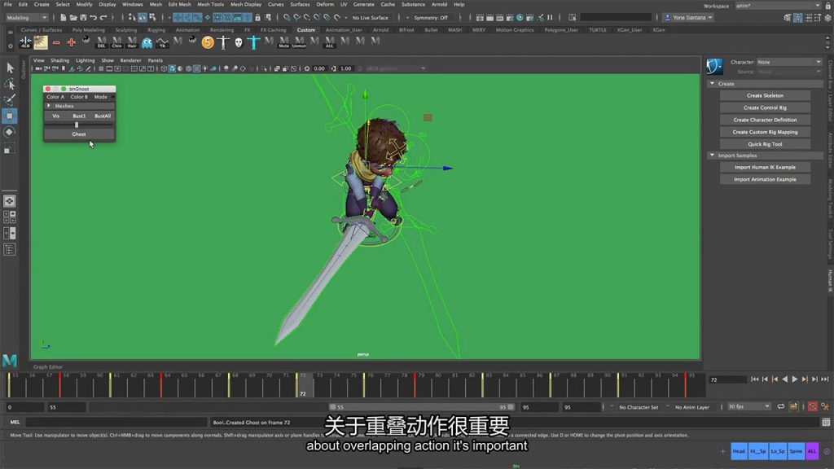834x469 pixels.
Task: Click the red minus shelf icon
Action: pyautogui.click(x=56, y=42)
